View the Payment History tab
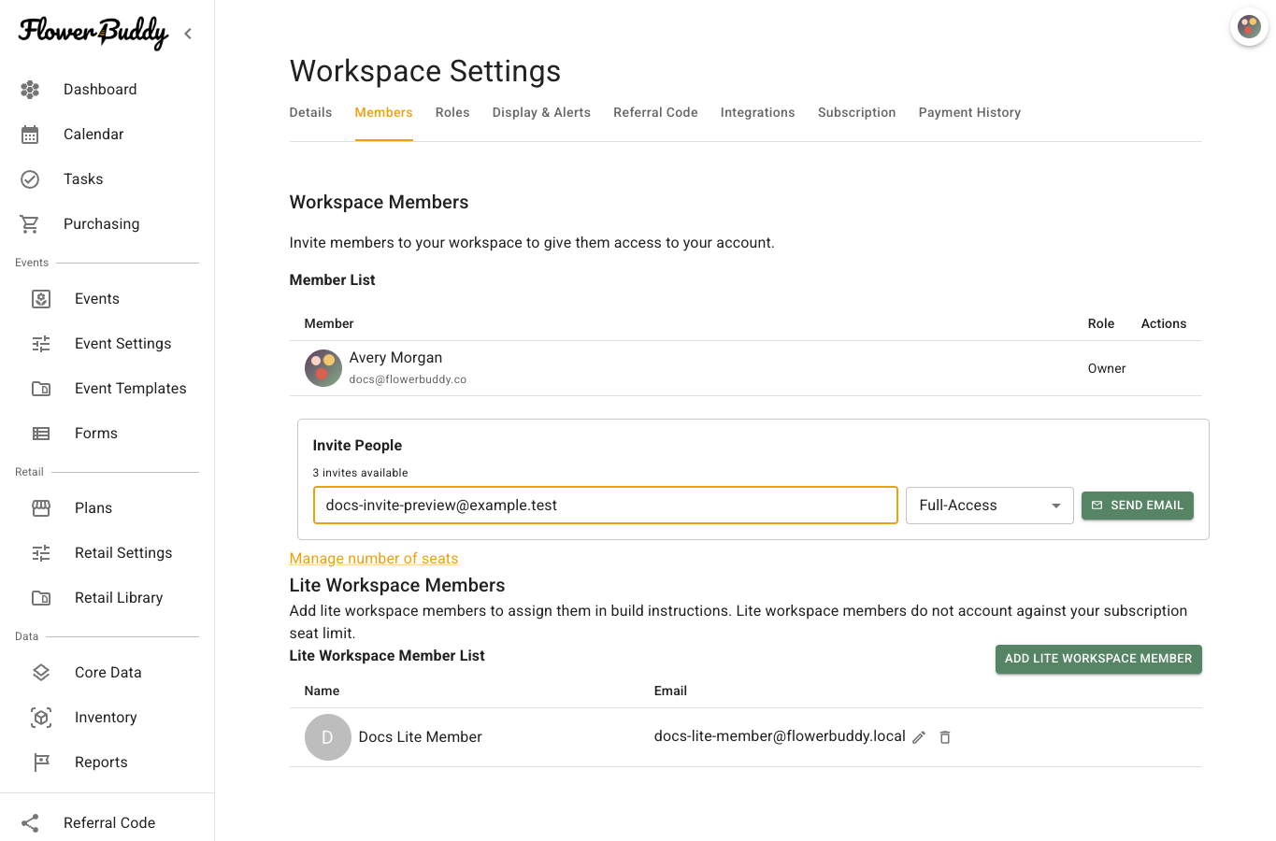 click(x=969, y=112)
